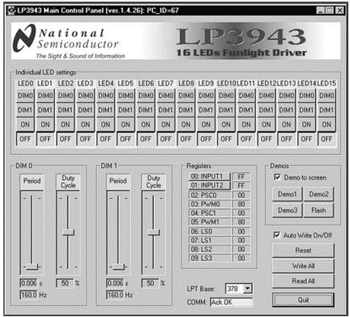Open the LPT Base dropdown
350x317 pixels.
coord(247,288)
